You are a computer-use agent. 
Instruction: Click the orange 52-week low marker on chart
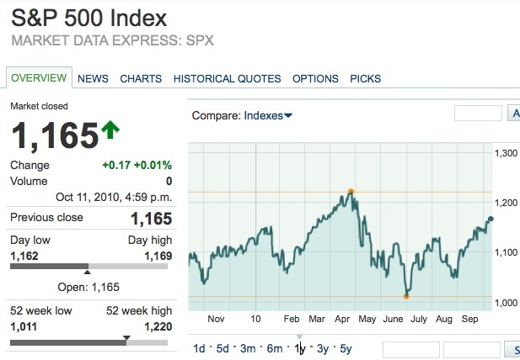point(406,296)
